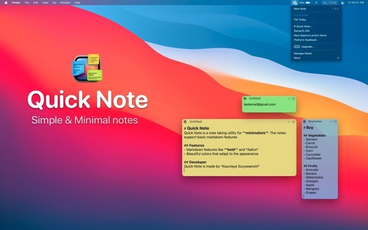Expand the chevron on Groceries note
Image resolution: width=368 pixels, height=230 pixels.
(x=331, y=121)
